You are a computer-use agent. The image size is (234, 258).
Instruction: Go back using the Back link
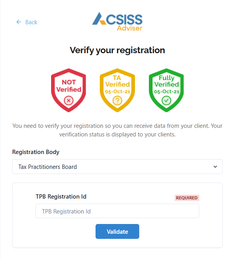click(31, 22)
